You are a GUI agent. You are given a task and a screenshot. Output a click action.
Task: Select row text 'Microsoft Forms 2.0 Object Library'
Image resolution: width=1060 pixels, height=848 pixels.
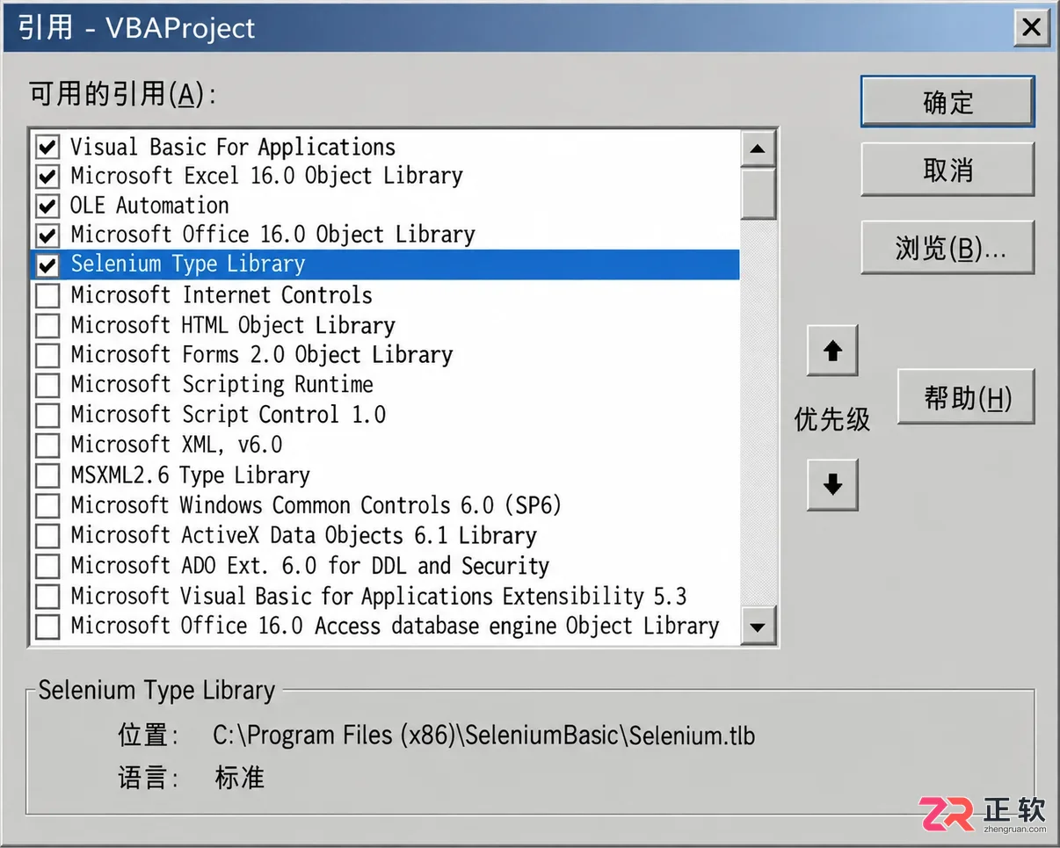click(x=262, y=354)
